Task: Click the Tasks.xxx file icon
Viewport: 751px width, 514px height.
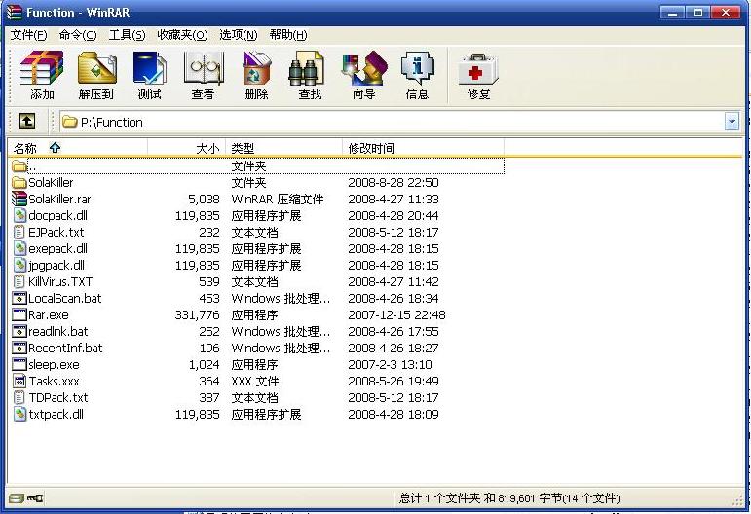Action: 19,381
